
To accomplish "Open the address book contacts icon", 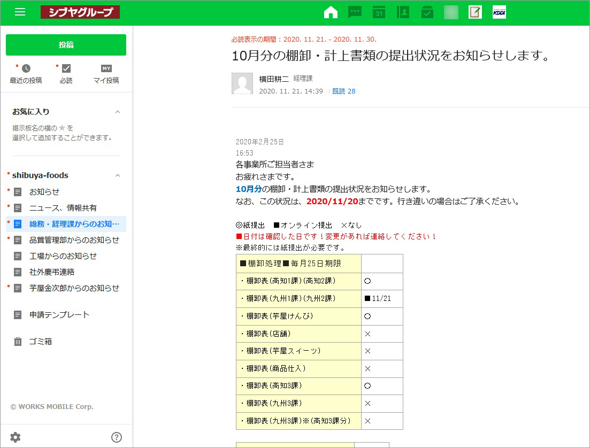I will point(403,12).
